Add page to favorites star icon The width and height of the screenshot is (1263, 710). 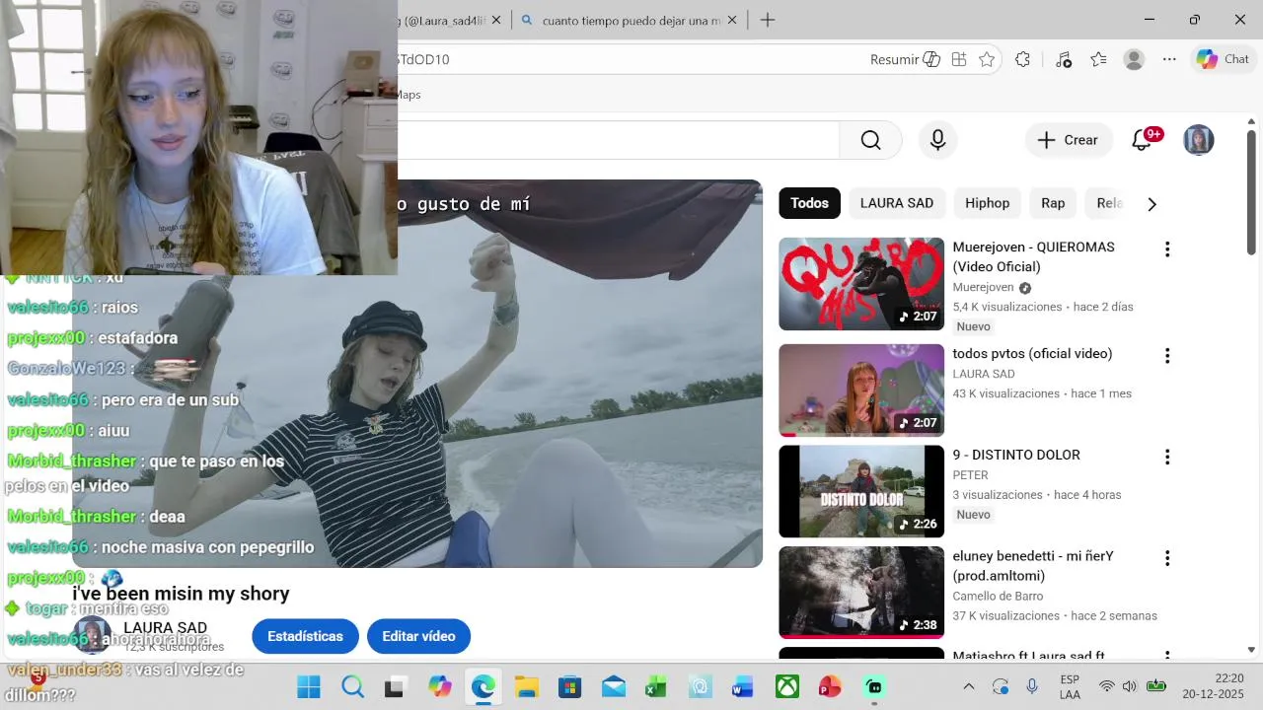[987, 59]
